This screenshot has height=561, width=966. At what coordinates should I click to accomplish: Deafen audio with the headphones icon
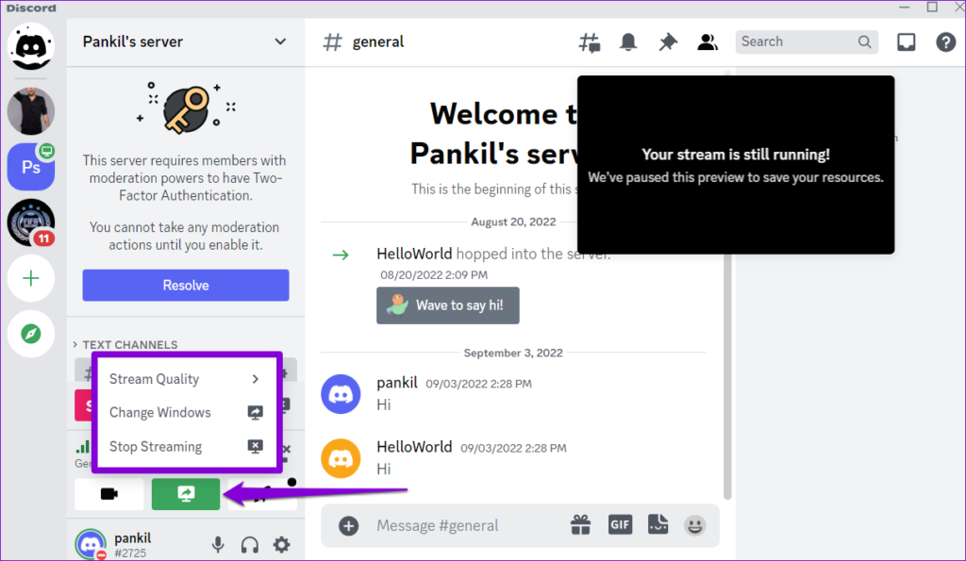click(249, 544)
